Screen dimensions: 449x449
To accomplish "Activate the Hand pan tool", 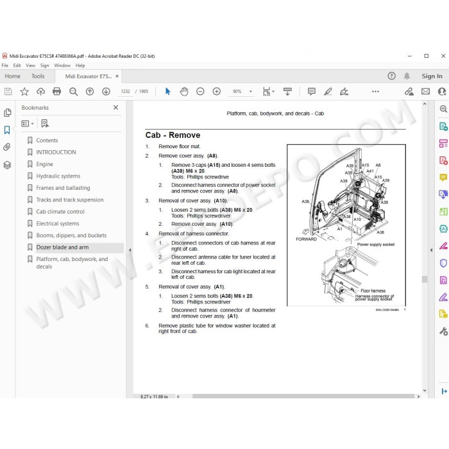I will tap(184, 92).
